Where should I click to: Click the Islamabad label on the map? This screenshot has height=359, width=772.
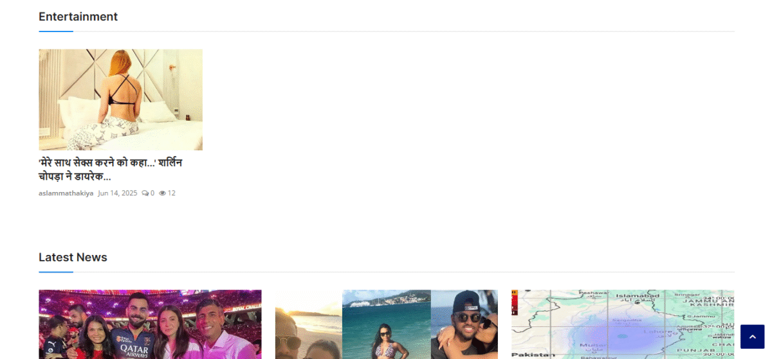[x=637, y=296]
